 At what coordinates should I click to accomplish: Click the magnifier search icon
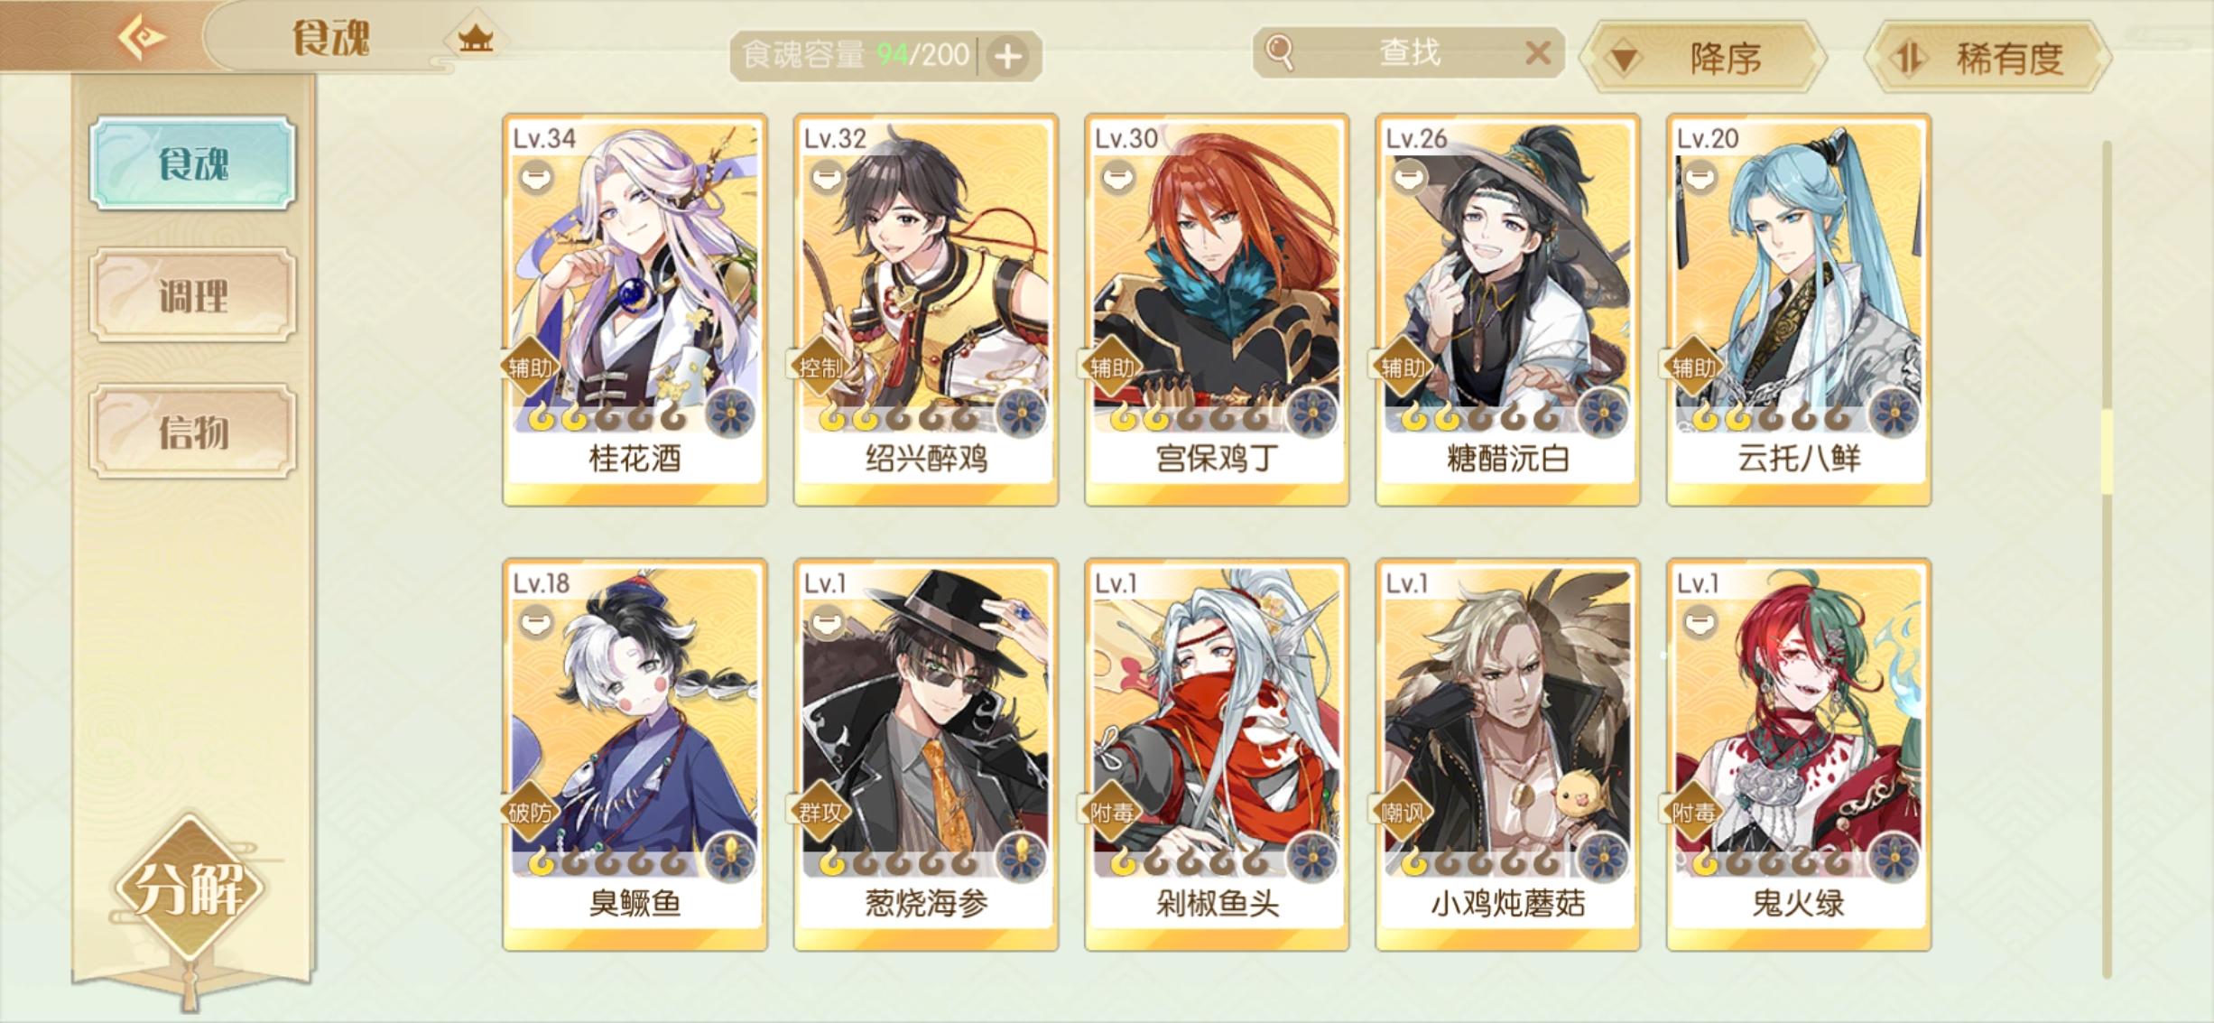coord(1279,52)
